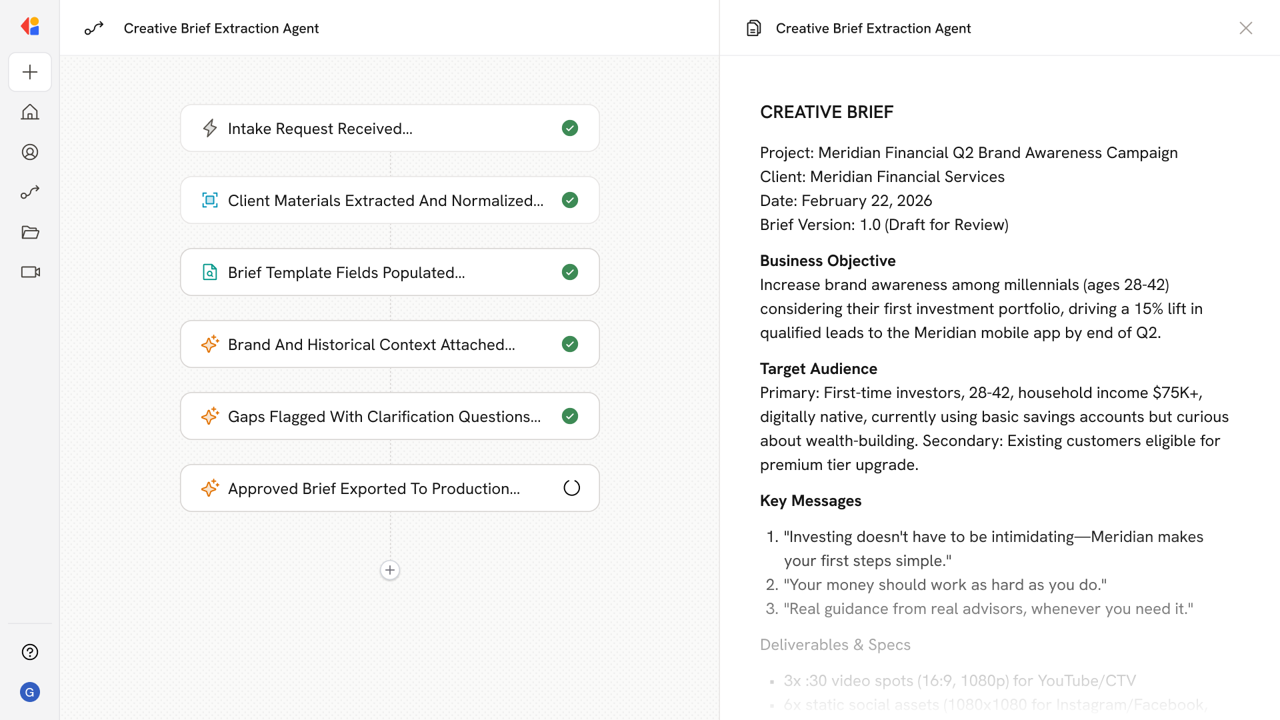1280x720 pixels.
Task: Add a new step with the plus circle
Action: tap(390, 570)
